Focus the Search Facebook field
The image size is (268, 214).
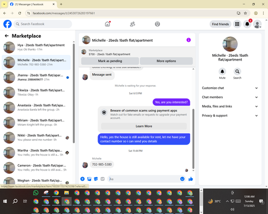43,24
